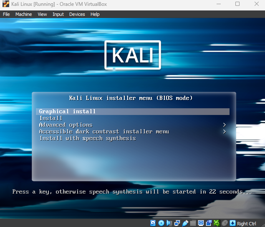The image size is (265, 227).
Task: Click the green CPU virtualization status icon
Action: coord(217,223)
